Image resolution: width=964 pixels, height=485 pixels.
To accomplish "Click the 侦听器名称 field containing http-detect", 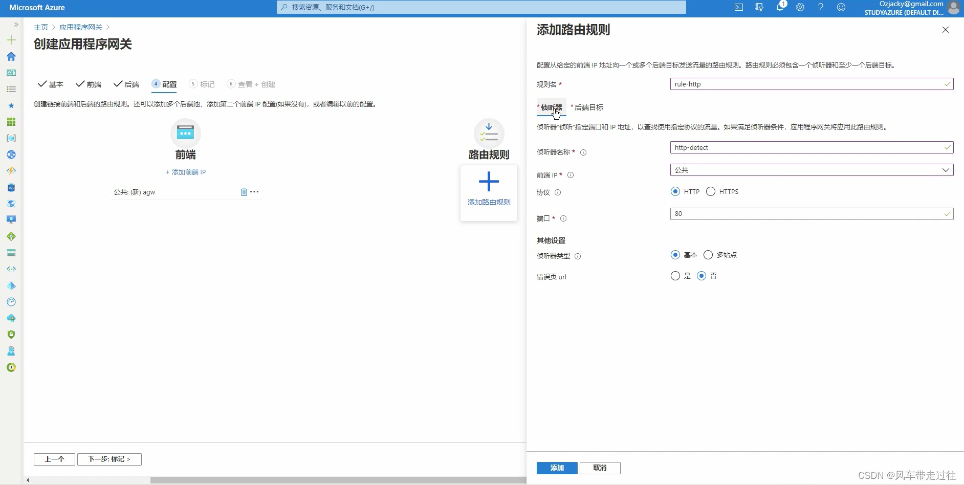I will (812, 147).
